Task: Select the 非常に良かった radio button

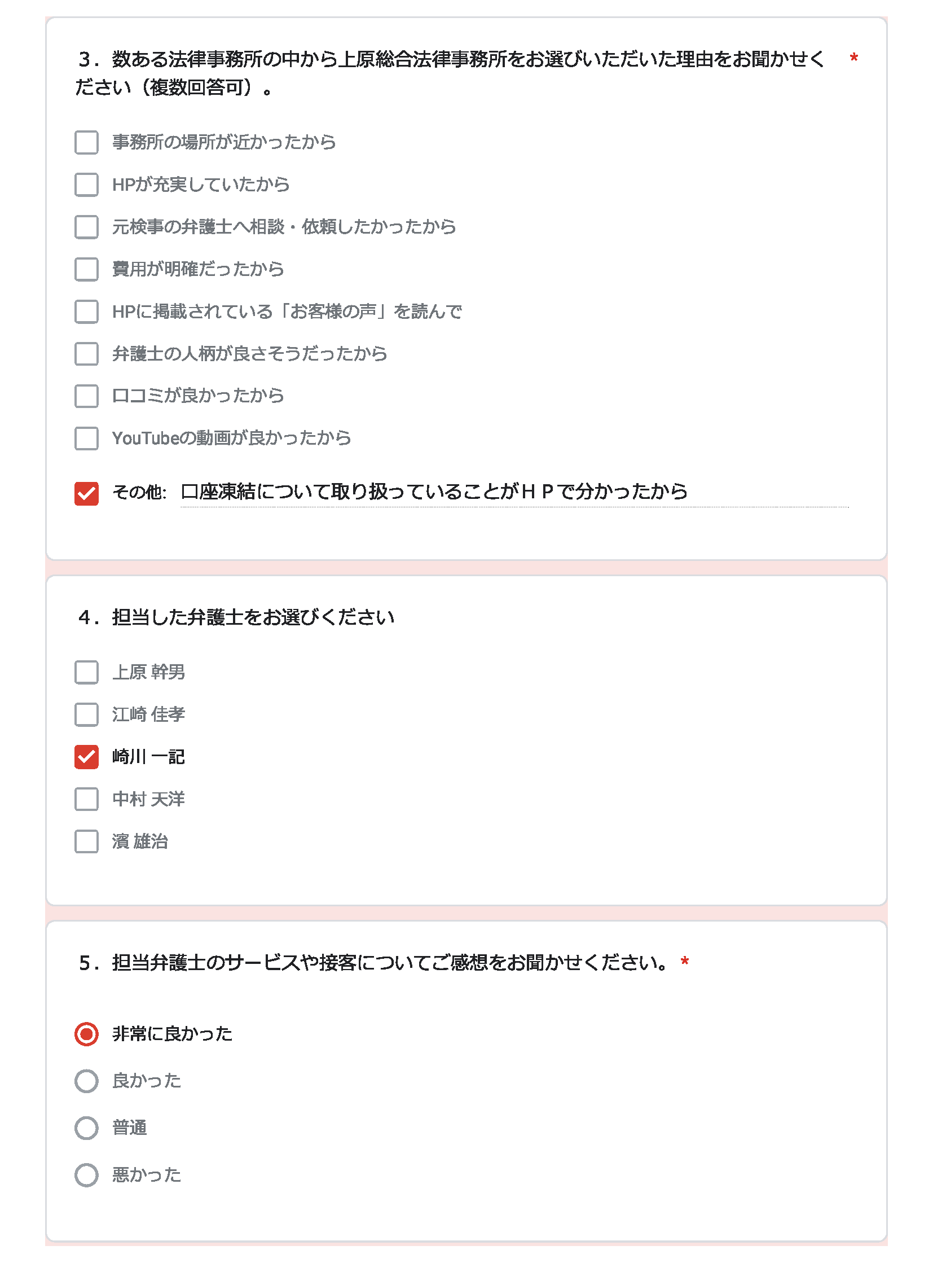Action: (86, 1034)
